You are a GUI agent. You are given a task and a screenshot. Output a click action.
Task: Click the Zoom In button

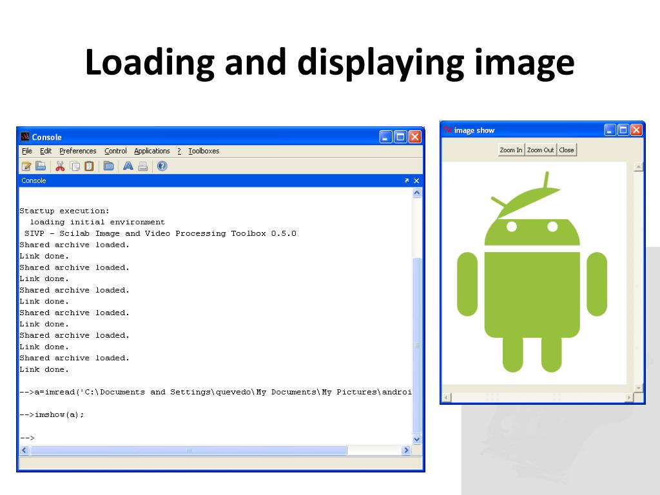tap(511, 150)
